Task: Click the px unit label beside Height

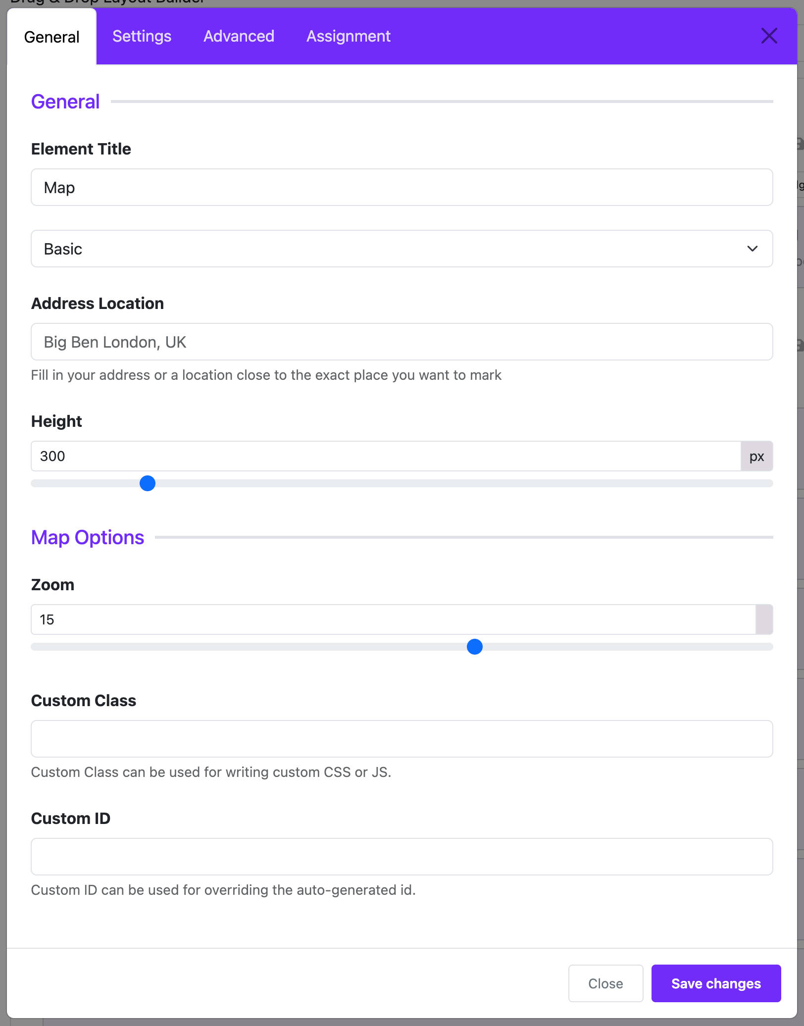Action: pyautogui.click(x=756, y=456)
